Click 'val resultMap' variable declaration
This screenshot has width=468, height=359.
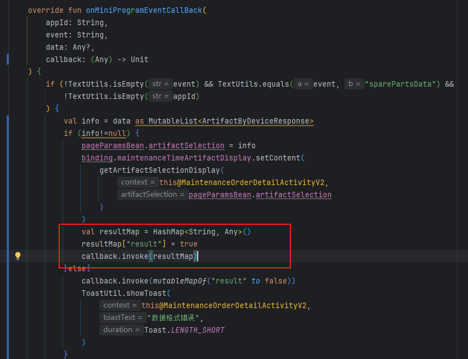click(x=111, y=232)
